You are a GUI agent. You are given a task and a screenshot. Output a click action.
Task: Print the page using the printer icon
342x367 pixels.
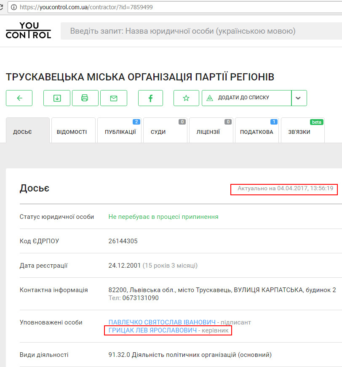coord(85,98)
